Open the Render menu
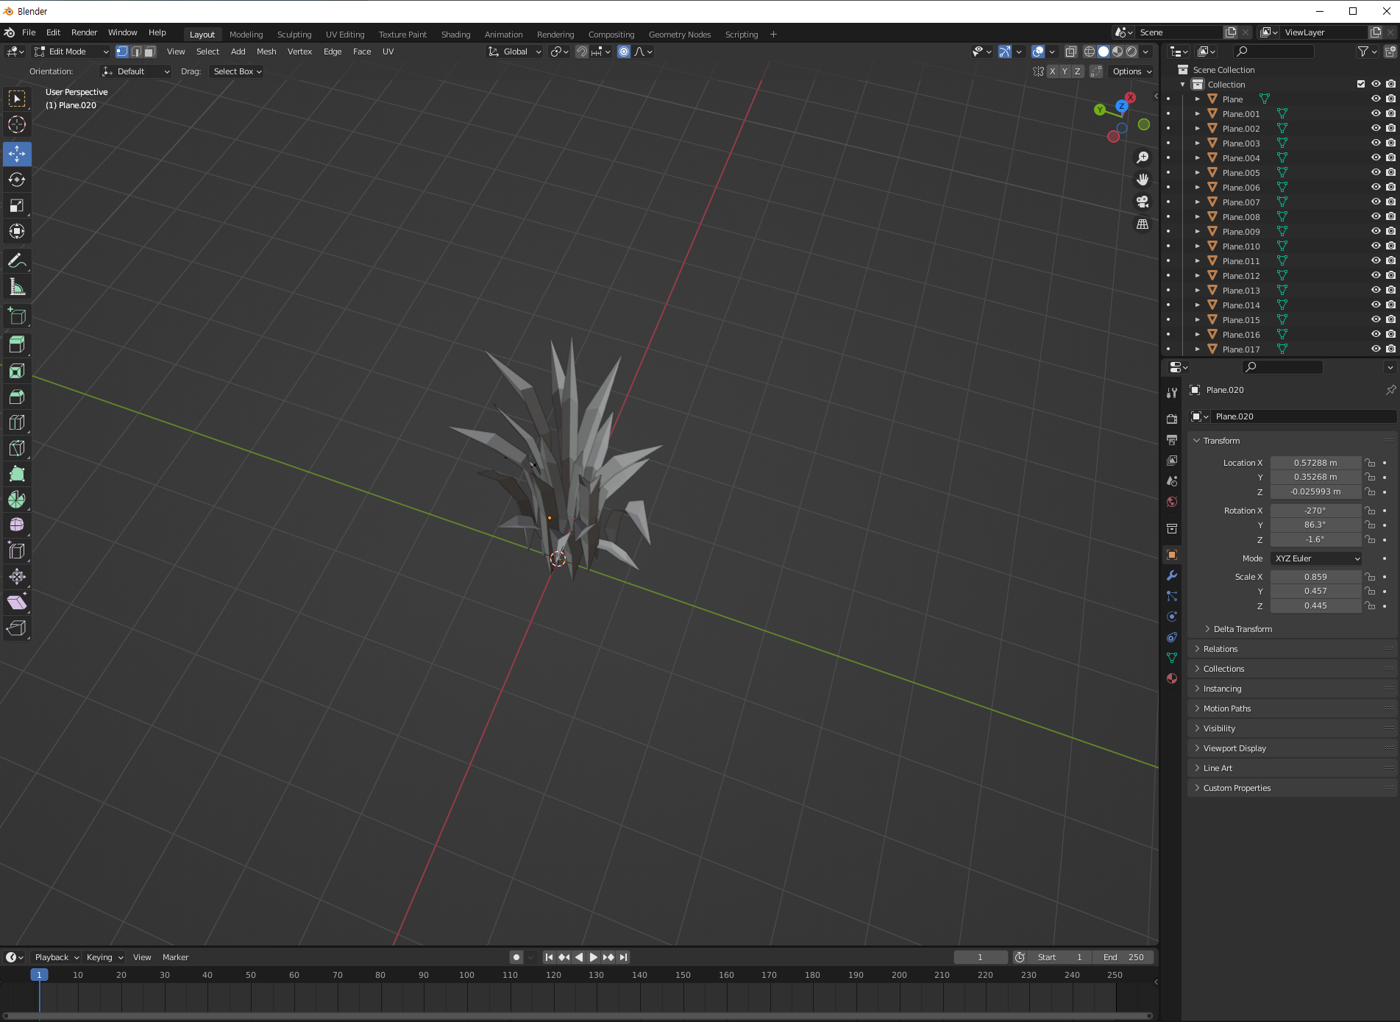This screenshot has height=1022, width=1400. point(84,32)
